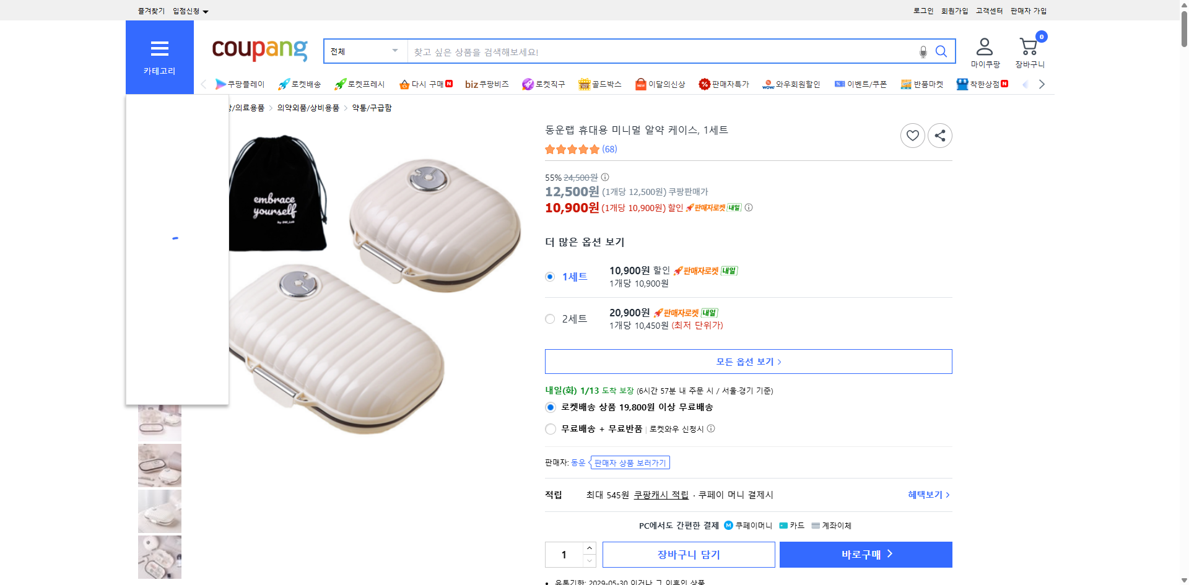Add the product to wishlist heart icon
This screenshot has height=585, width=1189.
pyautogui.click(x=912, y=135)
